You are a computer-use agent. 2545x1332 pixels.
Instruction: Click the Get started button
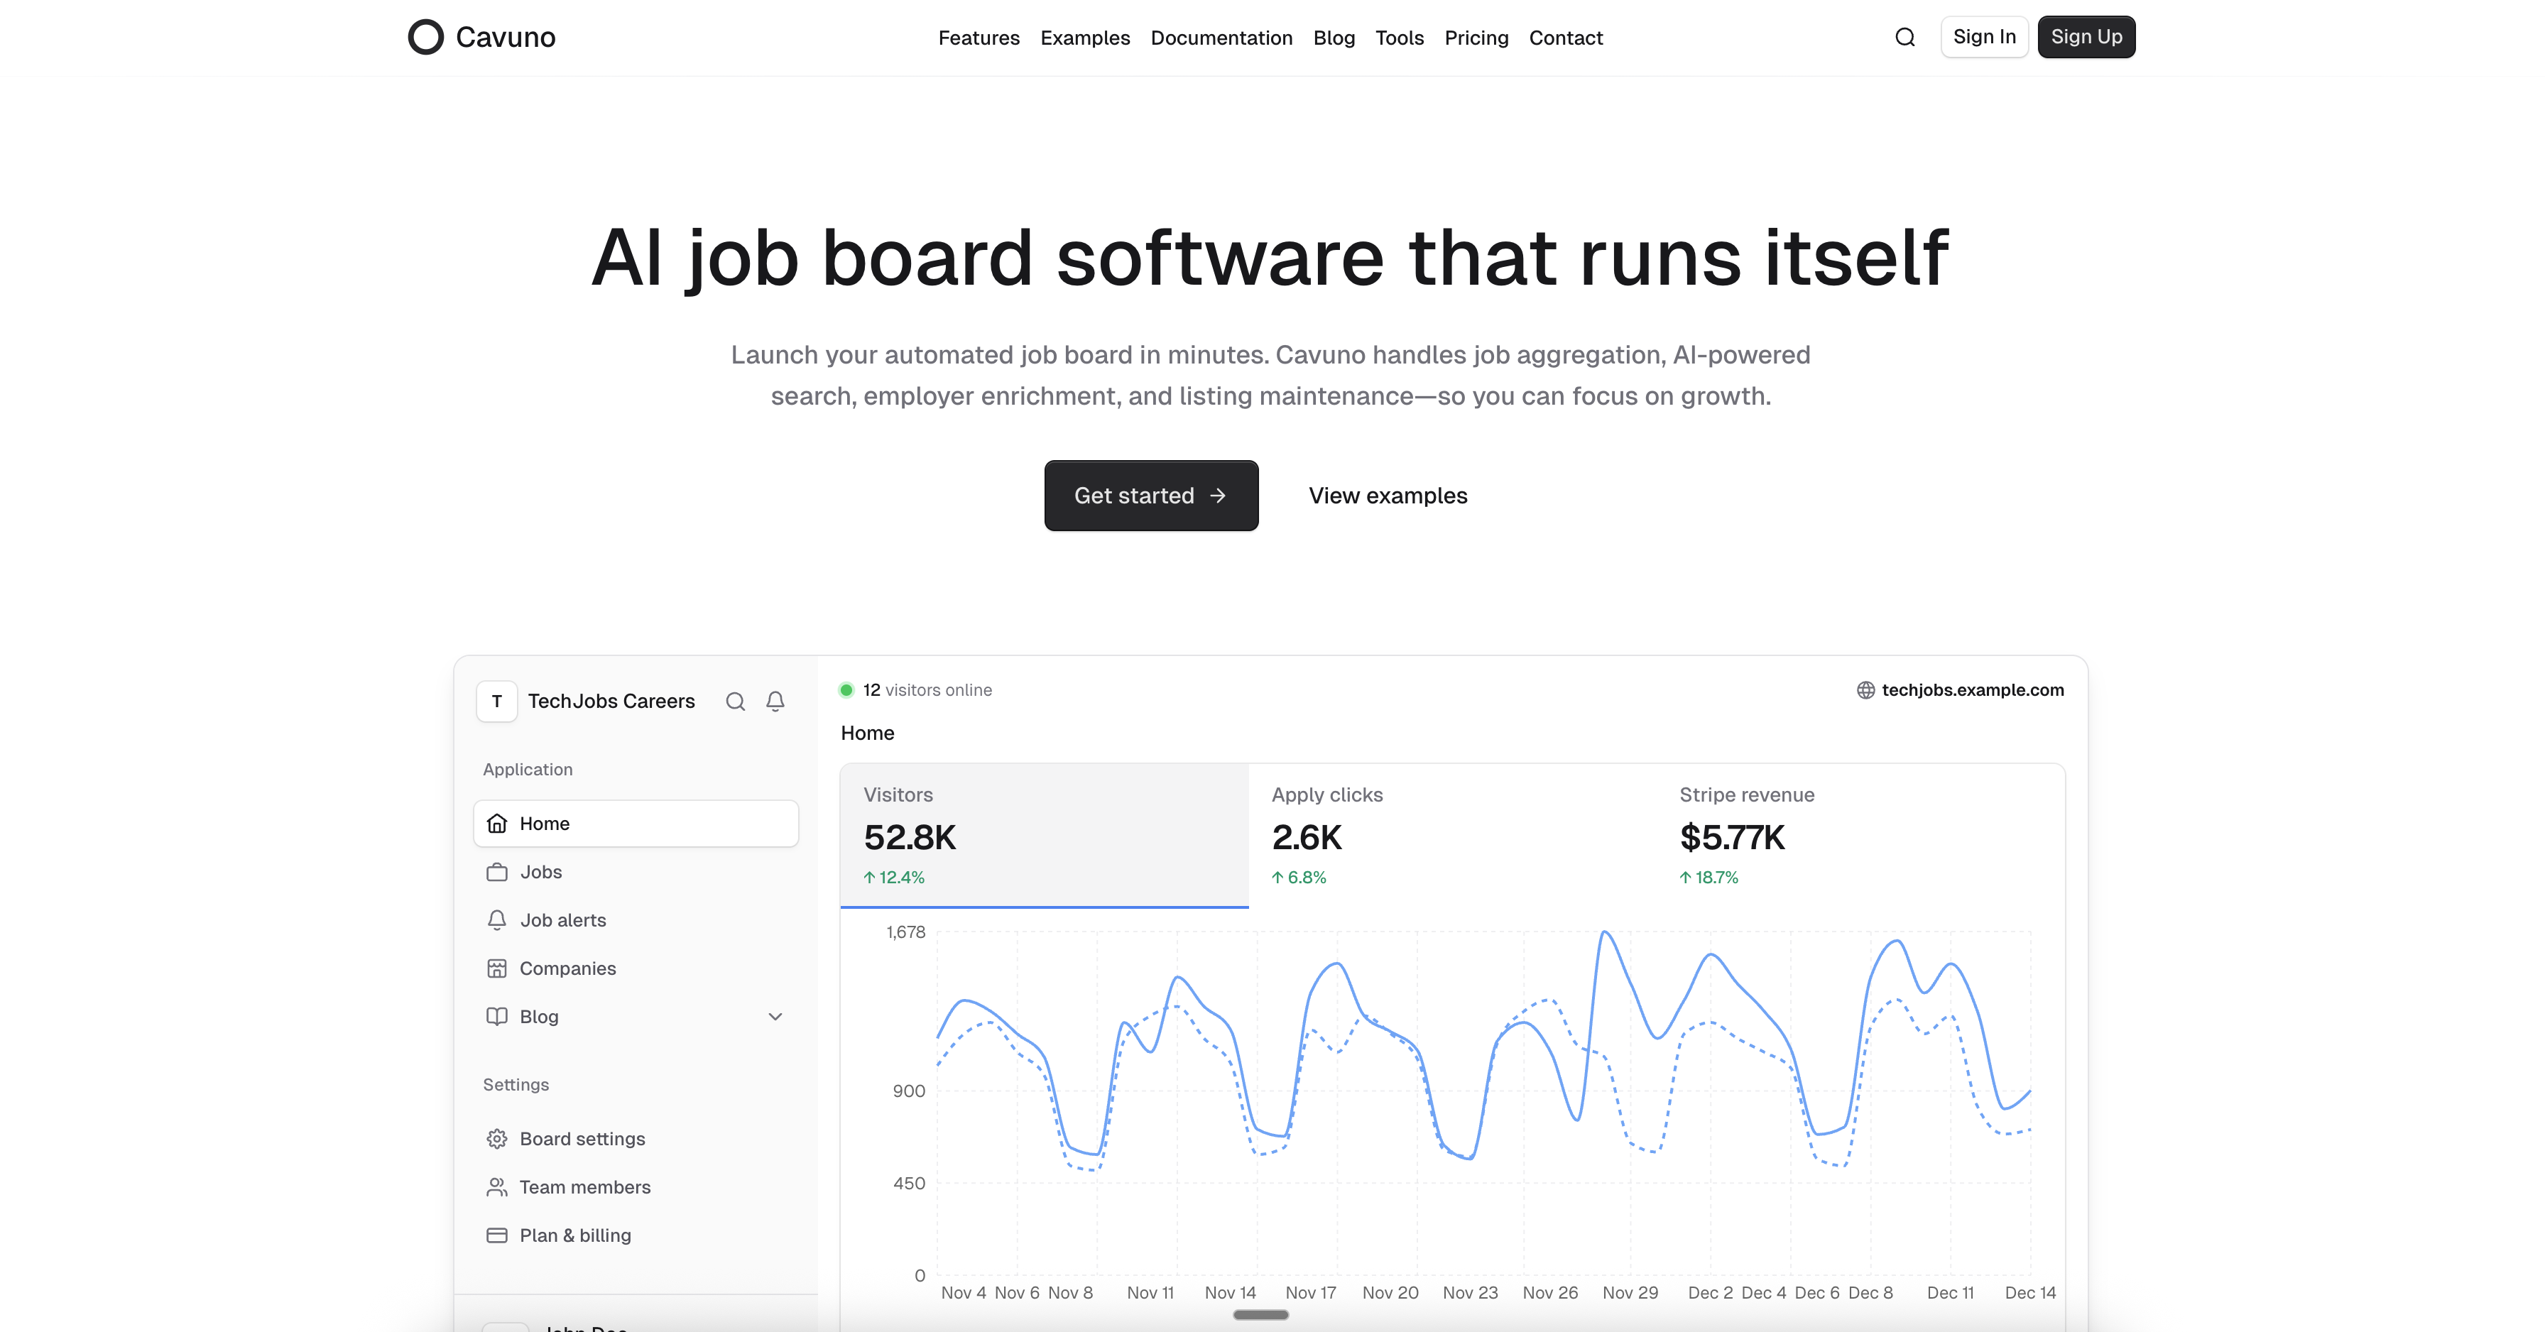pos(1151,496)
